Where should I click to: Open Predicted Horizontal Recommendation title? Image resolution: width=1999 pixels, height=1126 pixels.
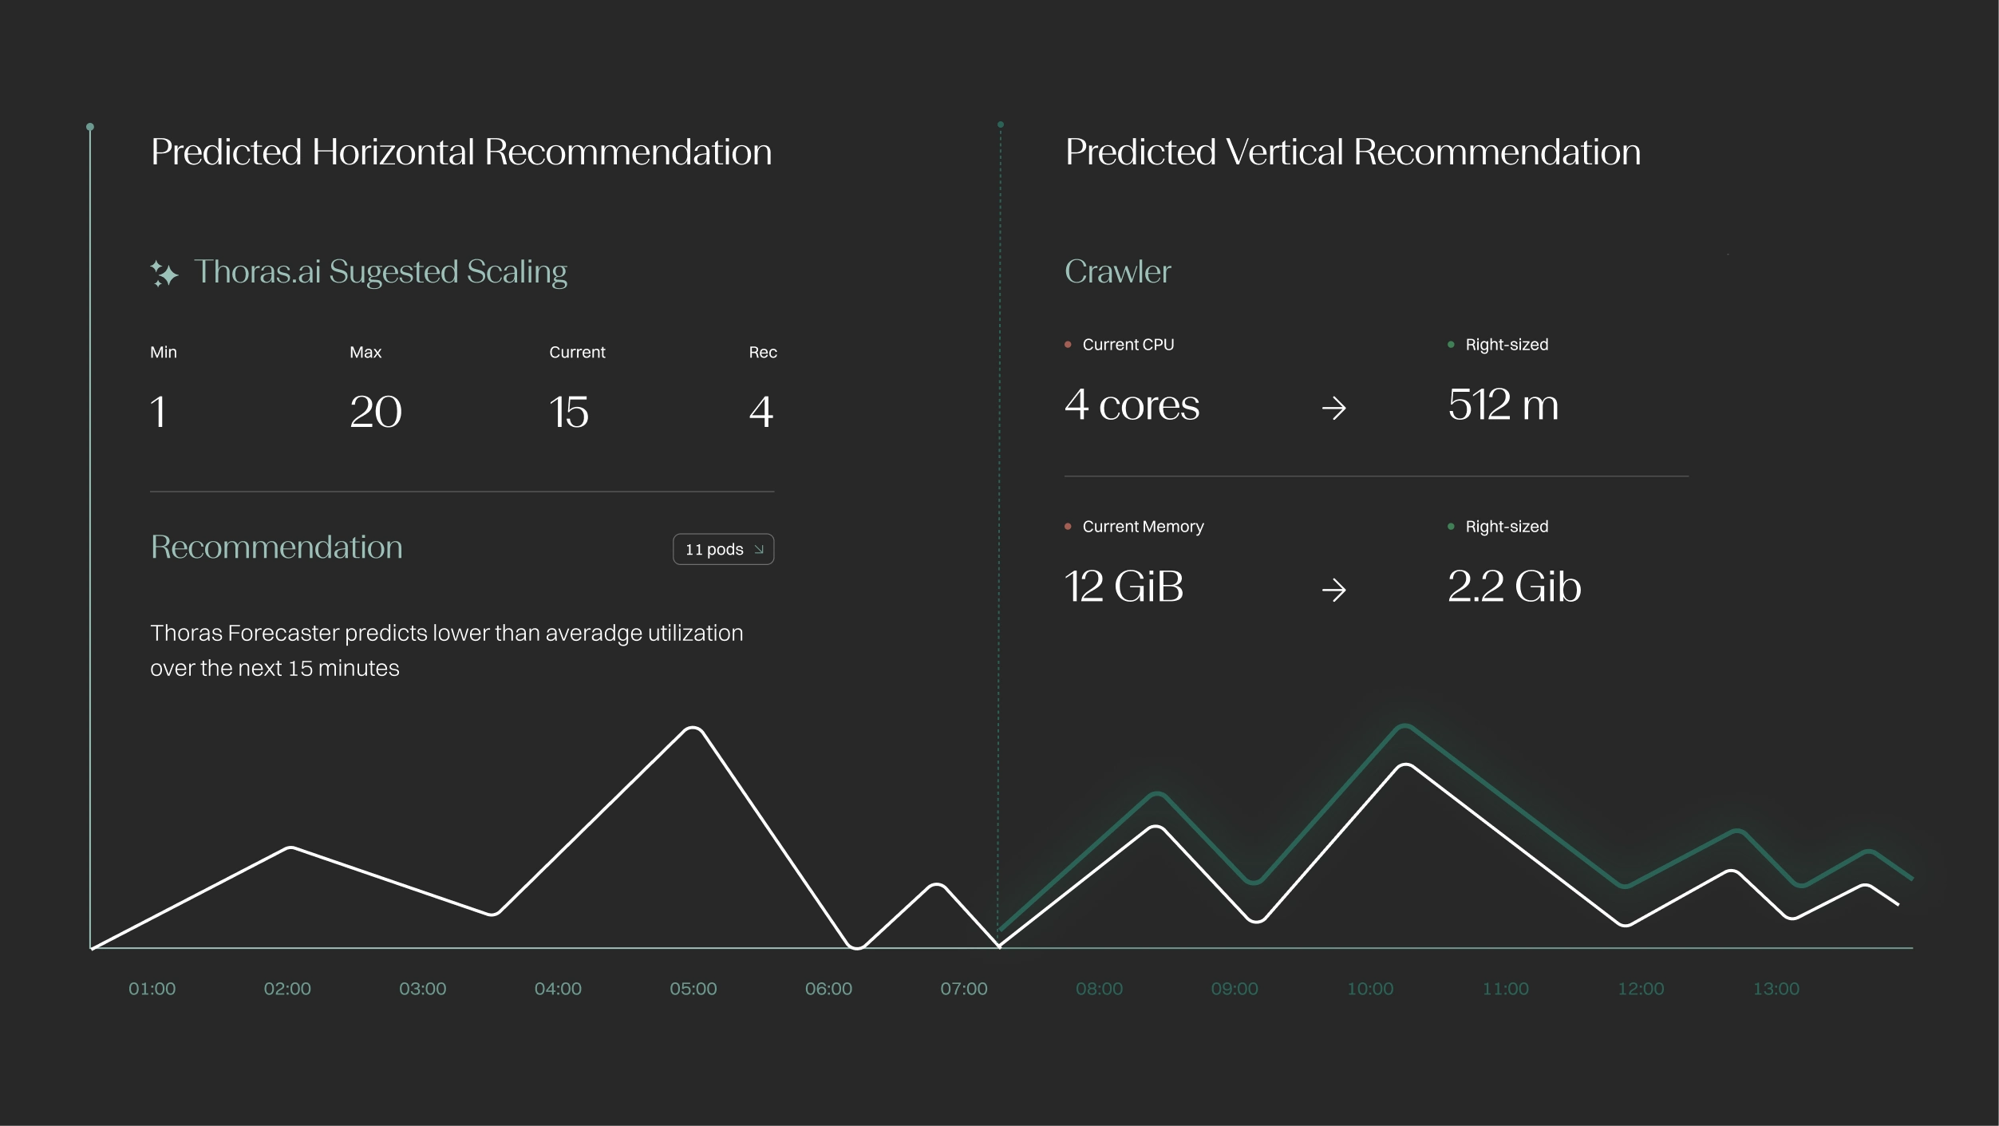461,152
